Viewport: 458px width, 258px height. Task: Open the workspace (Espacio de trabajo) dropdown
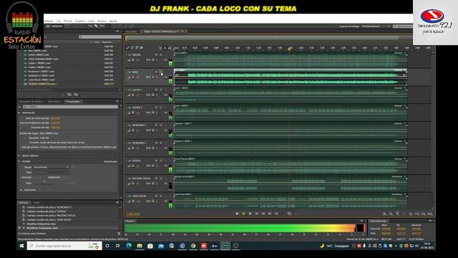376,27
